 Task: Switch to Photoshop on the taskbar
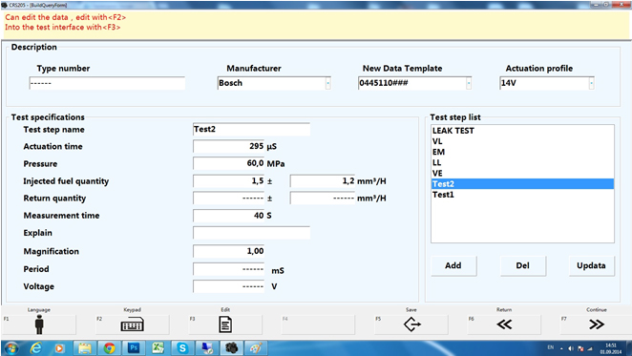click(134, 347)
